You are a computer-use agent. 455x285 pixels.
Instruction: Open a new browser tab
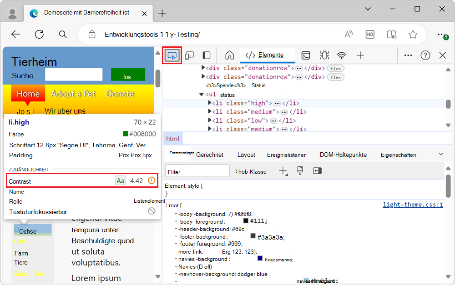point(162,13)
